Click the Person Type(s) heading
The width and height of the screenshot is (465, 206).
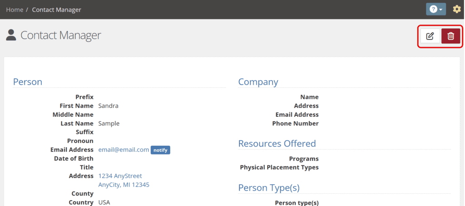(x=269, y=188)
